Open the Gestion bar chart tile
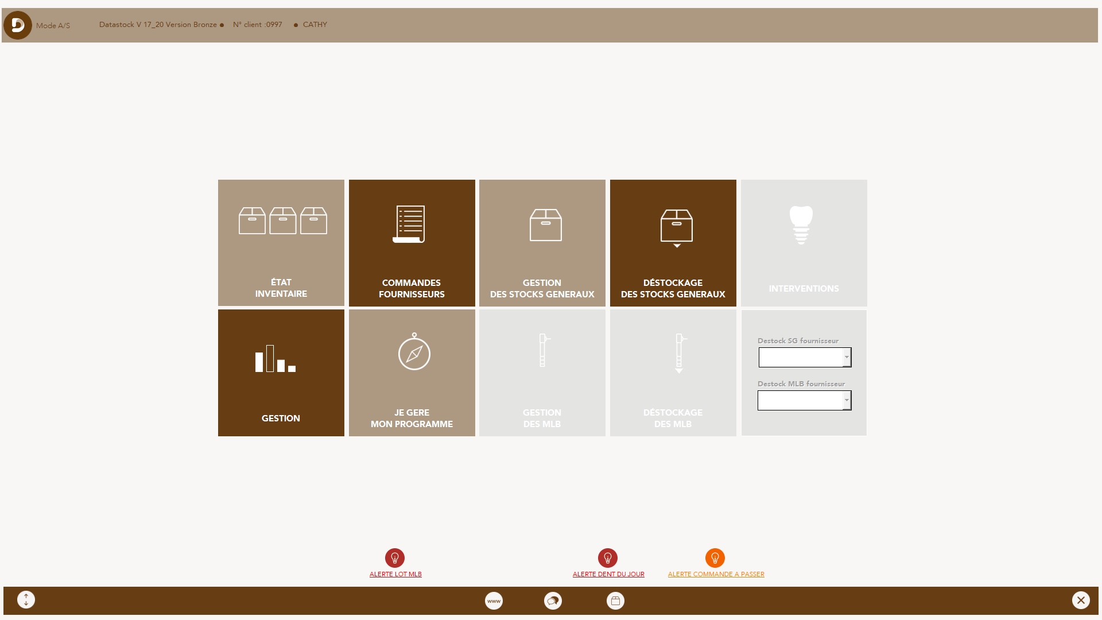This screenshot has height=620, width=1102. pyautogui.click(x=281, y=373)
